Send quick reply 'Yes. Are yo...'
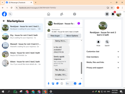The height and width of the screenshot is (94, 125). [61, 70]
